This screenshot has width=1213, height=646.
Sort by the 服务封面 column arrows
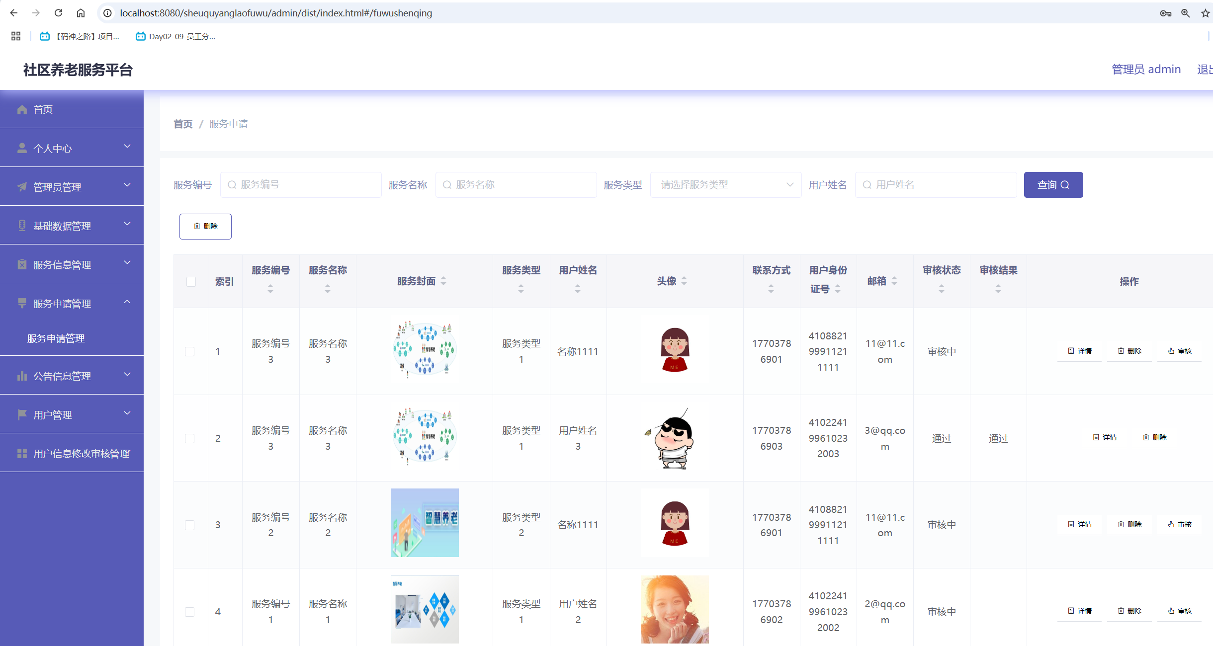point(443,281)
